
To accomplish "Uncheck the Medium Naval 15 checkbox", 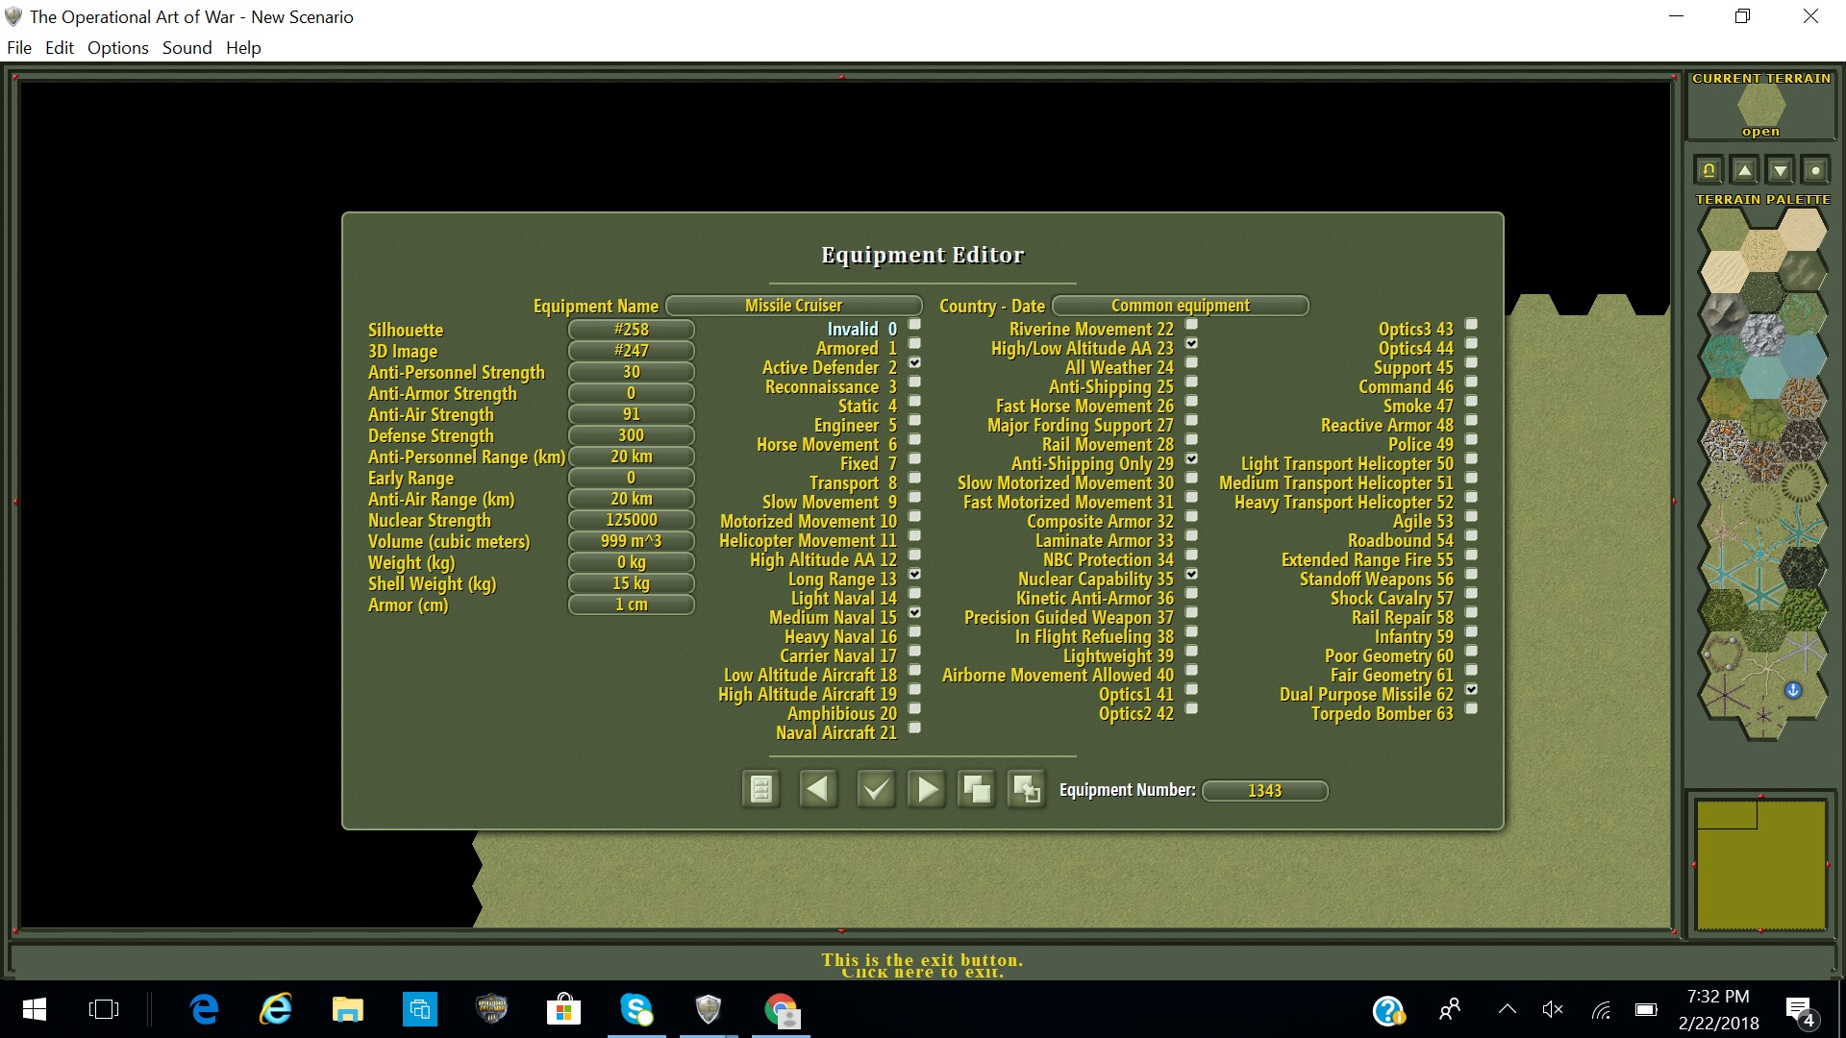I will (x=914, y=612).
